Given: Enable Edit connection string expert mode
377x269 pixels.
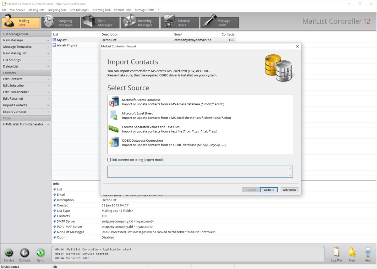Looking at the screenshot, I should point(109,160).
